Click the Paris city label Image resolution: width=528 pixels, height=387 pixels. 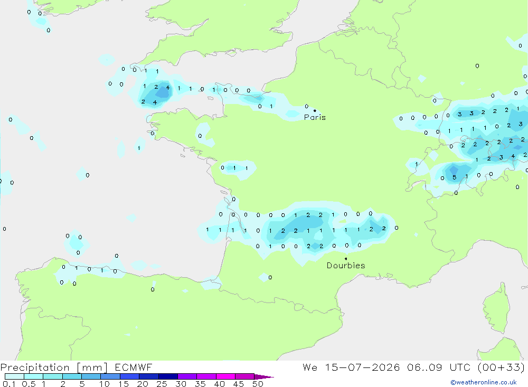tap(315, 117)
